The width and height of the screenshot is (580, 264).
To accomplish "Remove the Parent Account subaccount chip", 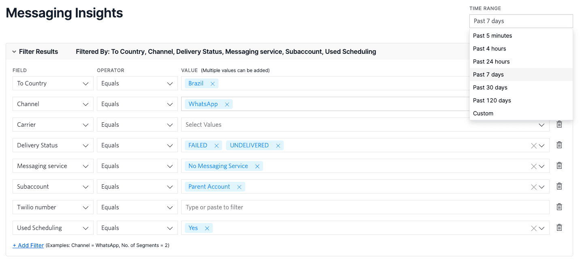I will 239,186.
